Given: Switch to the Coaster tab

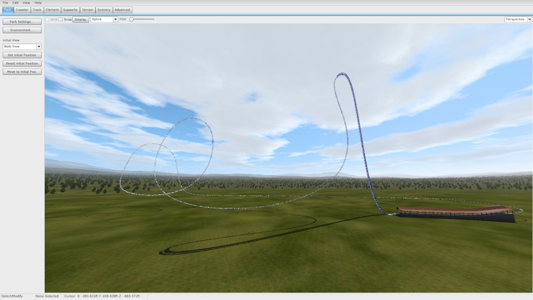Looking at the screenshot, I should 22,10.
